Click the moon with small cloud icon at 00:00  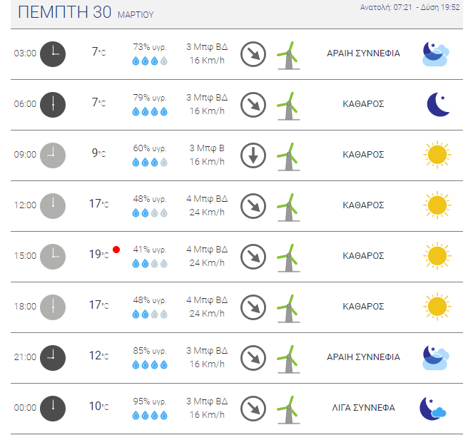click(x=433, y=409)
